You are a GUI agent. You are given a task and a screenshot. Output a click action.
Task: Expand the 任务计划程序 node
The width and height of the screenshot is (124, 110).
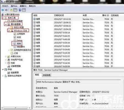(x=6, y=21)
